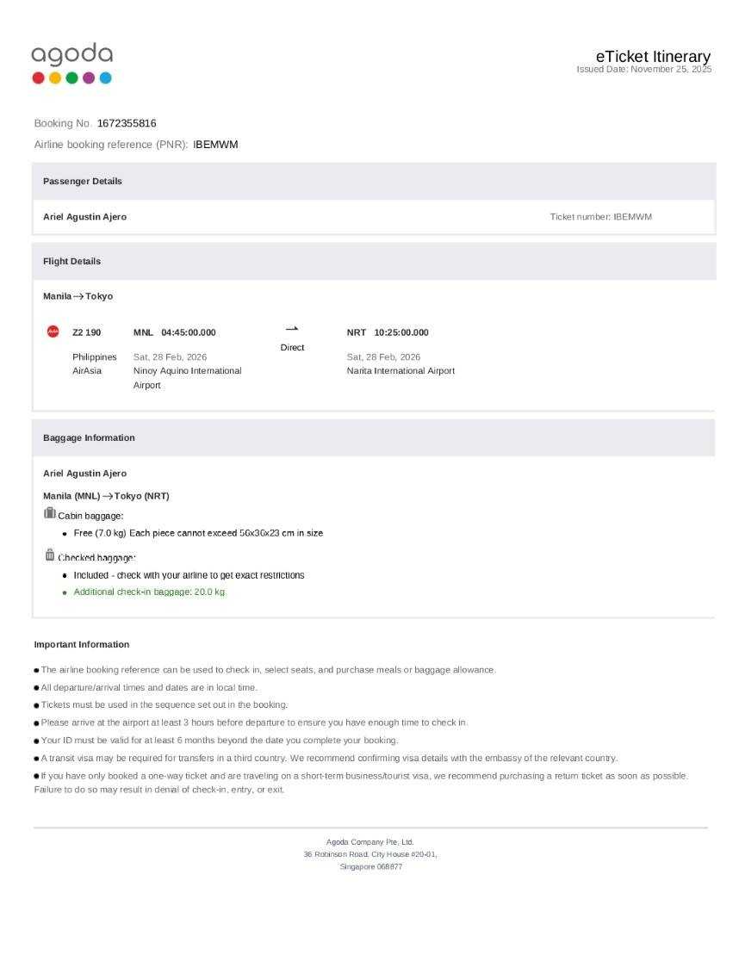Click the green additional check-in baggage text

149,592
